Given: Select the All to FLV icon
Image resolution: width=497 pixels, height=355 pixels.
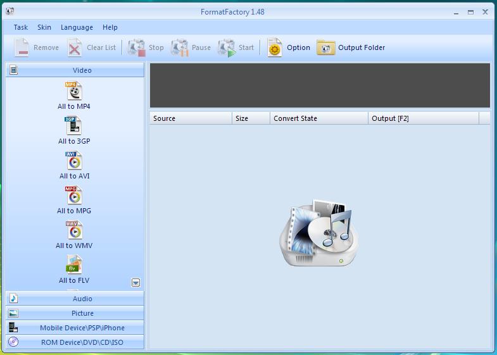Looking at the screenshot, I should [74, 265].
